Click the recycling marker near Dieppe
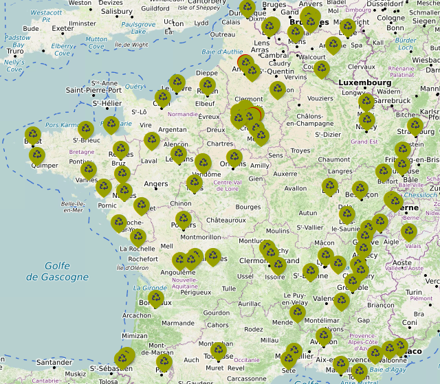 (x=207, y=86)
